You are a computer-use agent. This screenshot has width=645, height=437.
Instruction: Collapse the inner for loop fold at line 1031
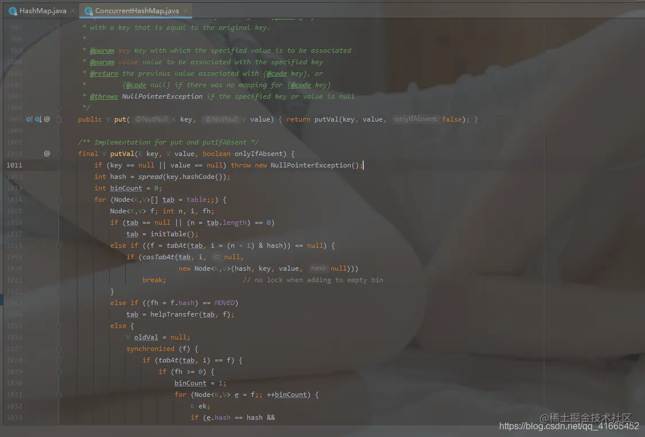click(x=59, y=395)
